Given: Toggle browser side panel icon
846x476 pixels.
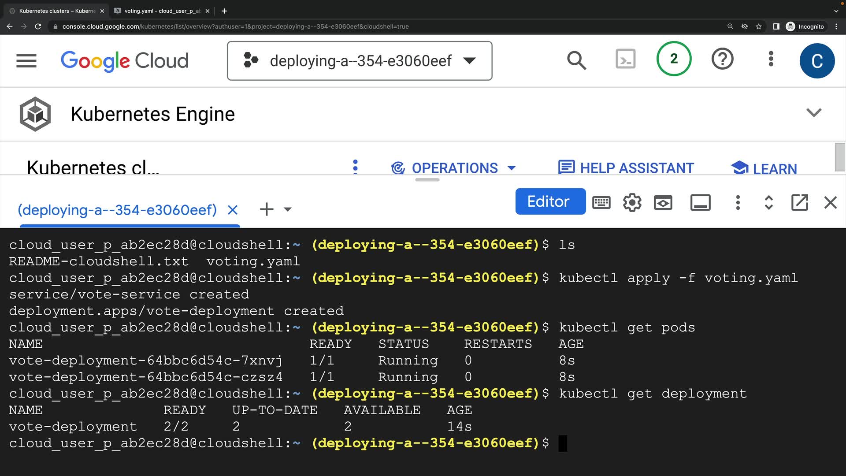Looking at the screenshot, I should [776, 26].
